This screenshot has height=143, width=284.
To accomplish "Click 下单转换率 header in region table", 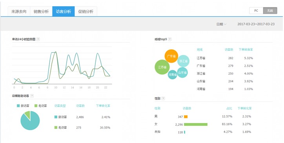I will pos(246,49).
